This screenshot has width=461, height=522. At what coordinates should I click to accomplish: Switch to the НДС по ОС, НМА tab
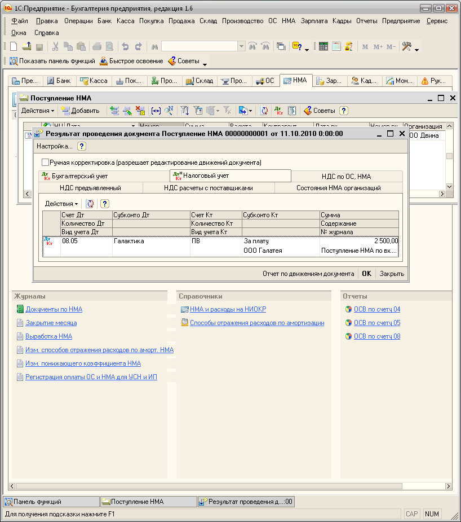pyautogui.click(x=347, y=177)
